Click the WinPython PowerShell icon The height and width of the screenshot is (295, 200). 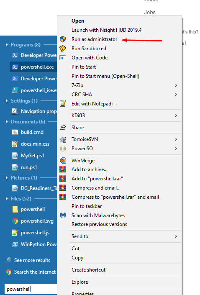(15, 244)
